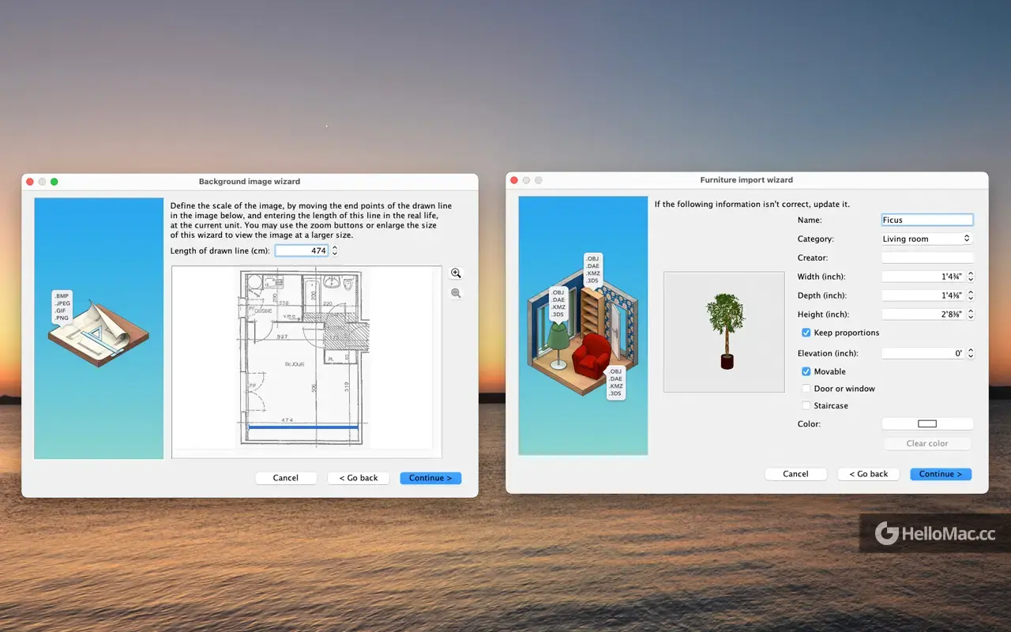Click the Name field containing Ficus
1011x632 pixels.
click(927, 220)
